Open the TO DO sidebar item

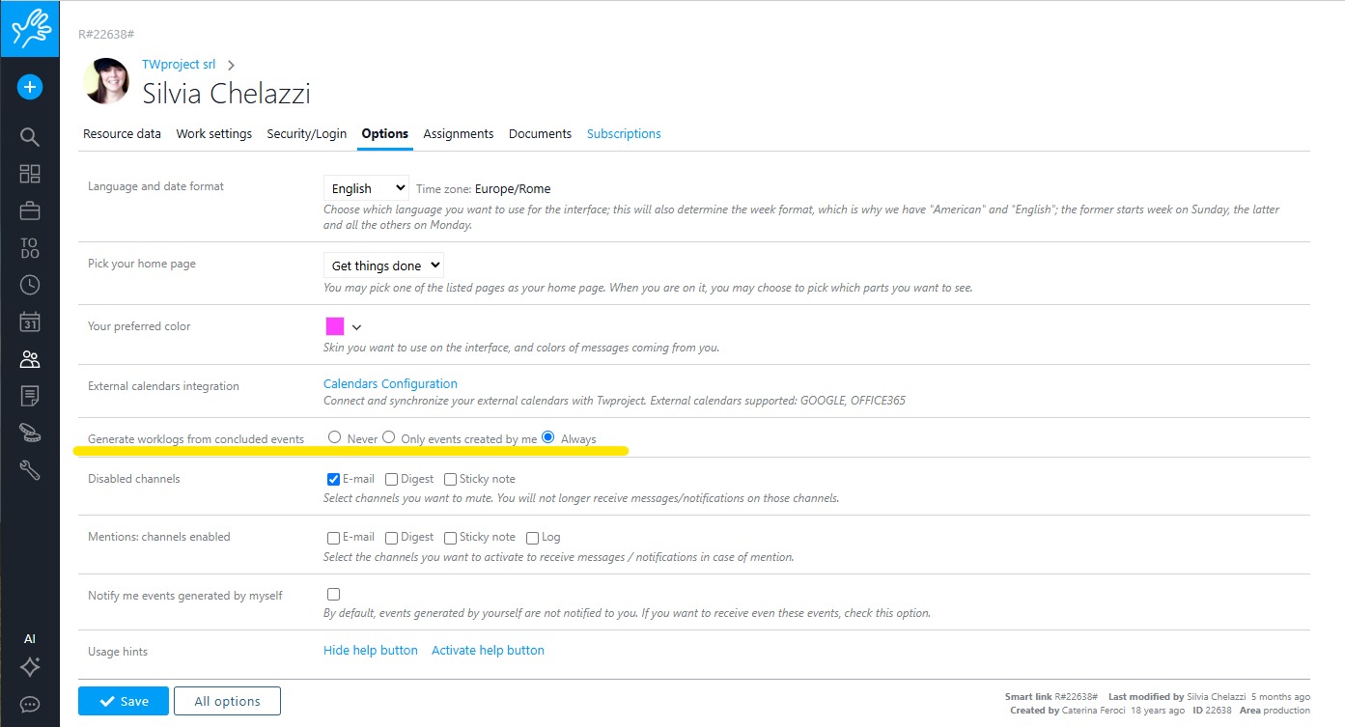pos(30,248)
